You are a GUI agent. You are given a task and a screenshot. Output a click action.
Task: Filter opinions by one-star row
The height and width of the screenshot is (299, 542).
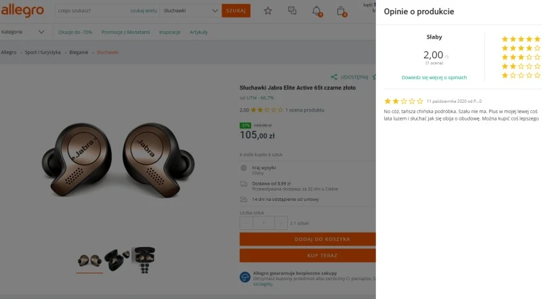click(x=520, y=75)
